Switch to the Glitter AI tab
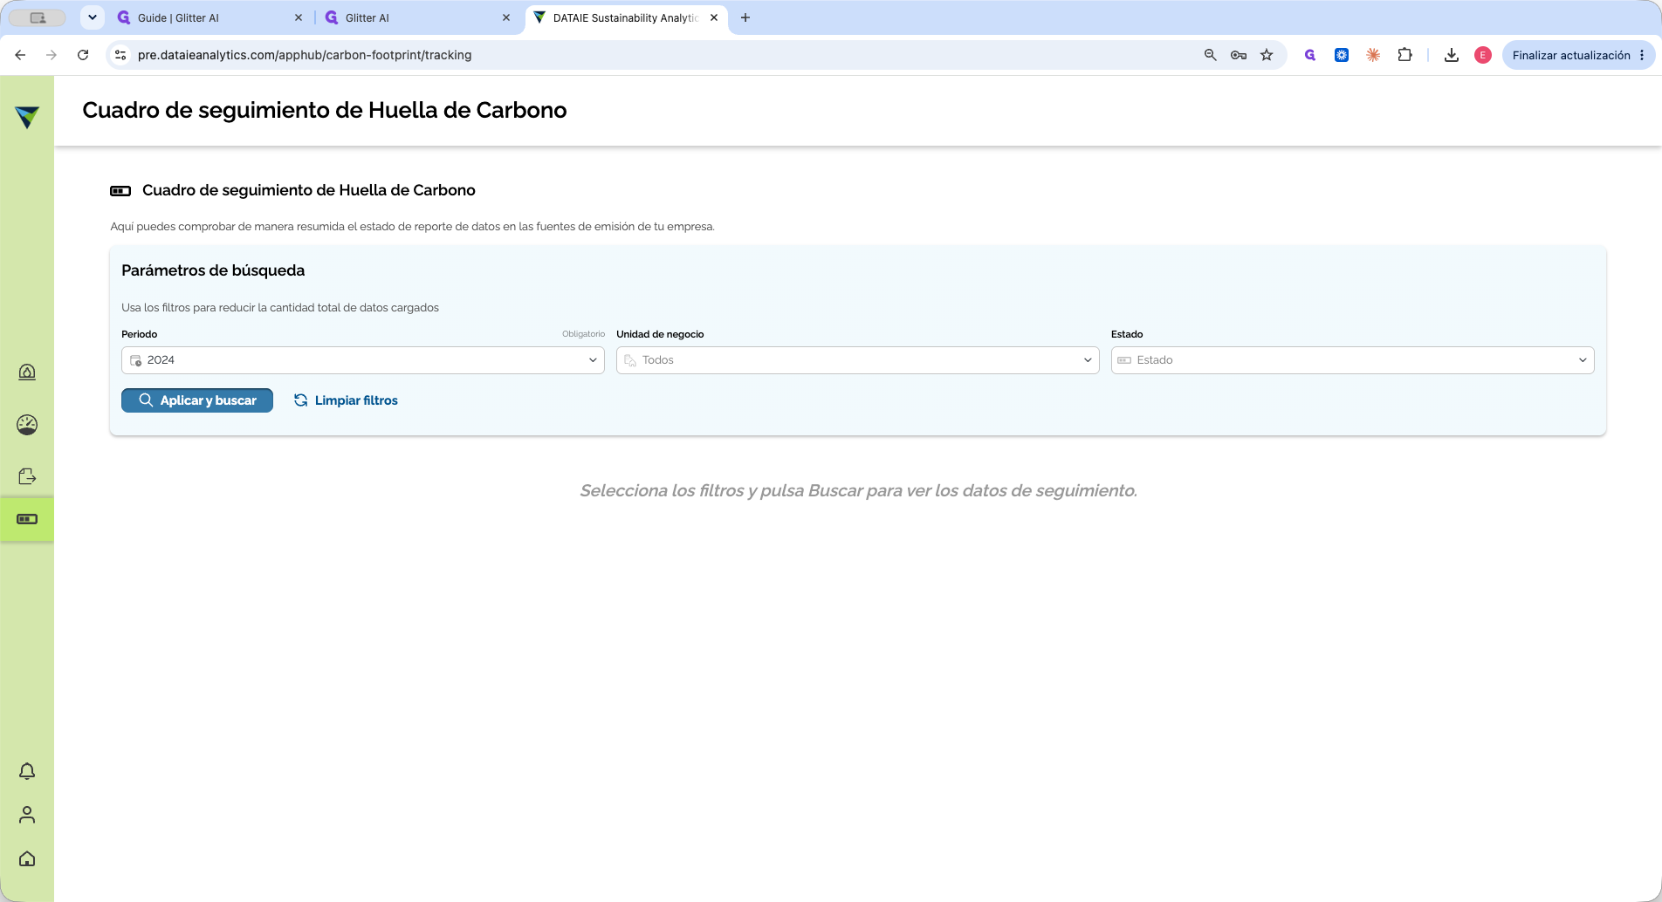Screen dimensions: 1662x902 [x=417, y=17]
